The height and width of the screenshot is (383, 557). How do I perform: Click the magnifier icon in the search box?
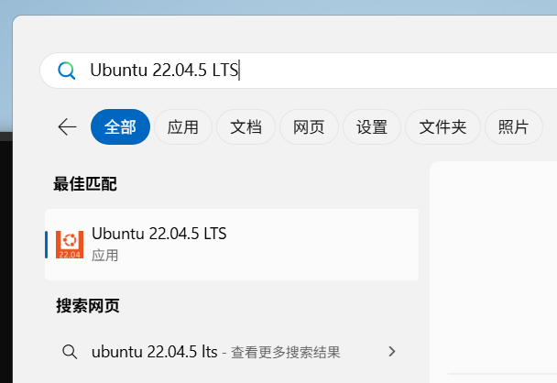click(x=66, y=71)
